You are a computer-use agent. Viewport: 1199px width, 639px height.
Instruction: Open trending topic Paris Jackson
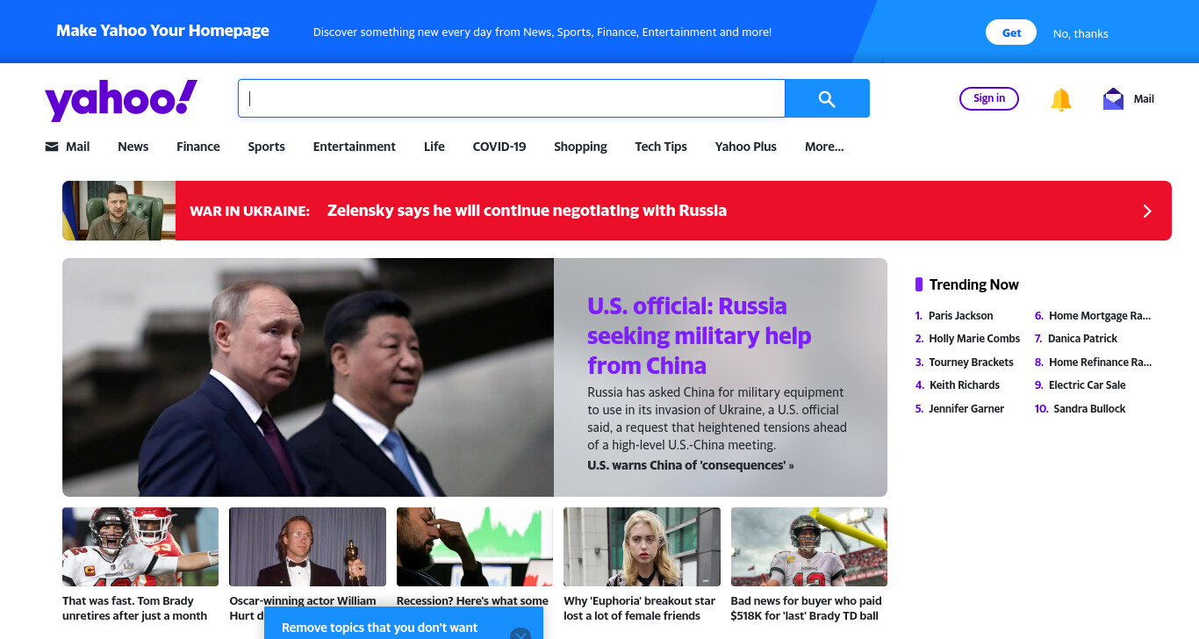click(x=960, y=315)
